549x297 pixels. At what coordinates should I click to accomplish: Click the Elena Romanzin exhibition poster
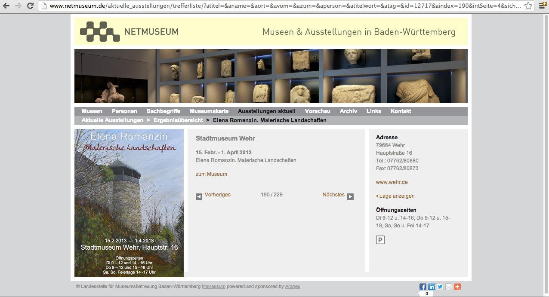(129, 203)
